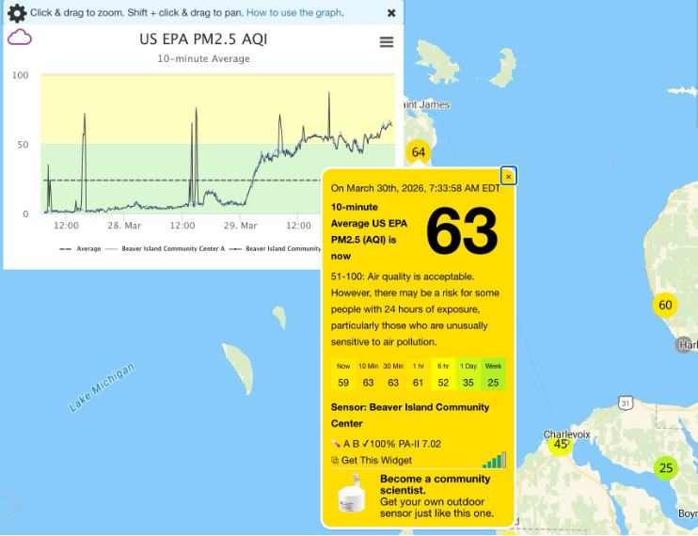Select the sensor marker showing 64
The width and height of the screenshot is (698, 536).
pyautogui.click(x=419, y=152)
